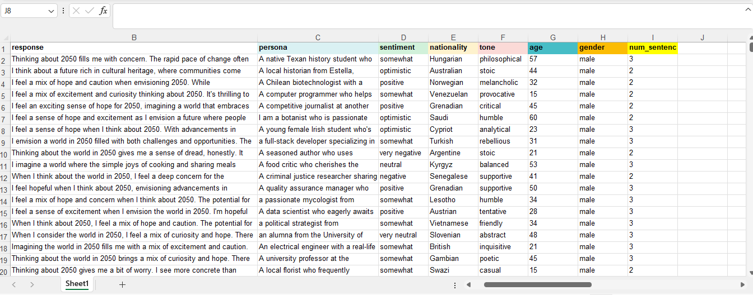Click the Enter checkmark formula icon

(90, 11)
